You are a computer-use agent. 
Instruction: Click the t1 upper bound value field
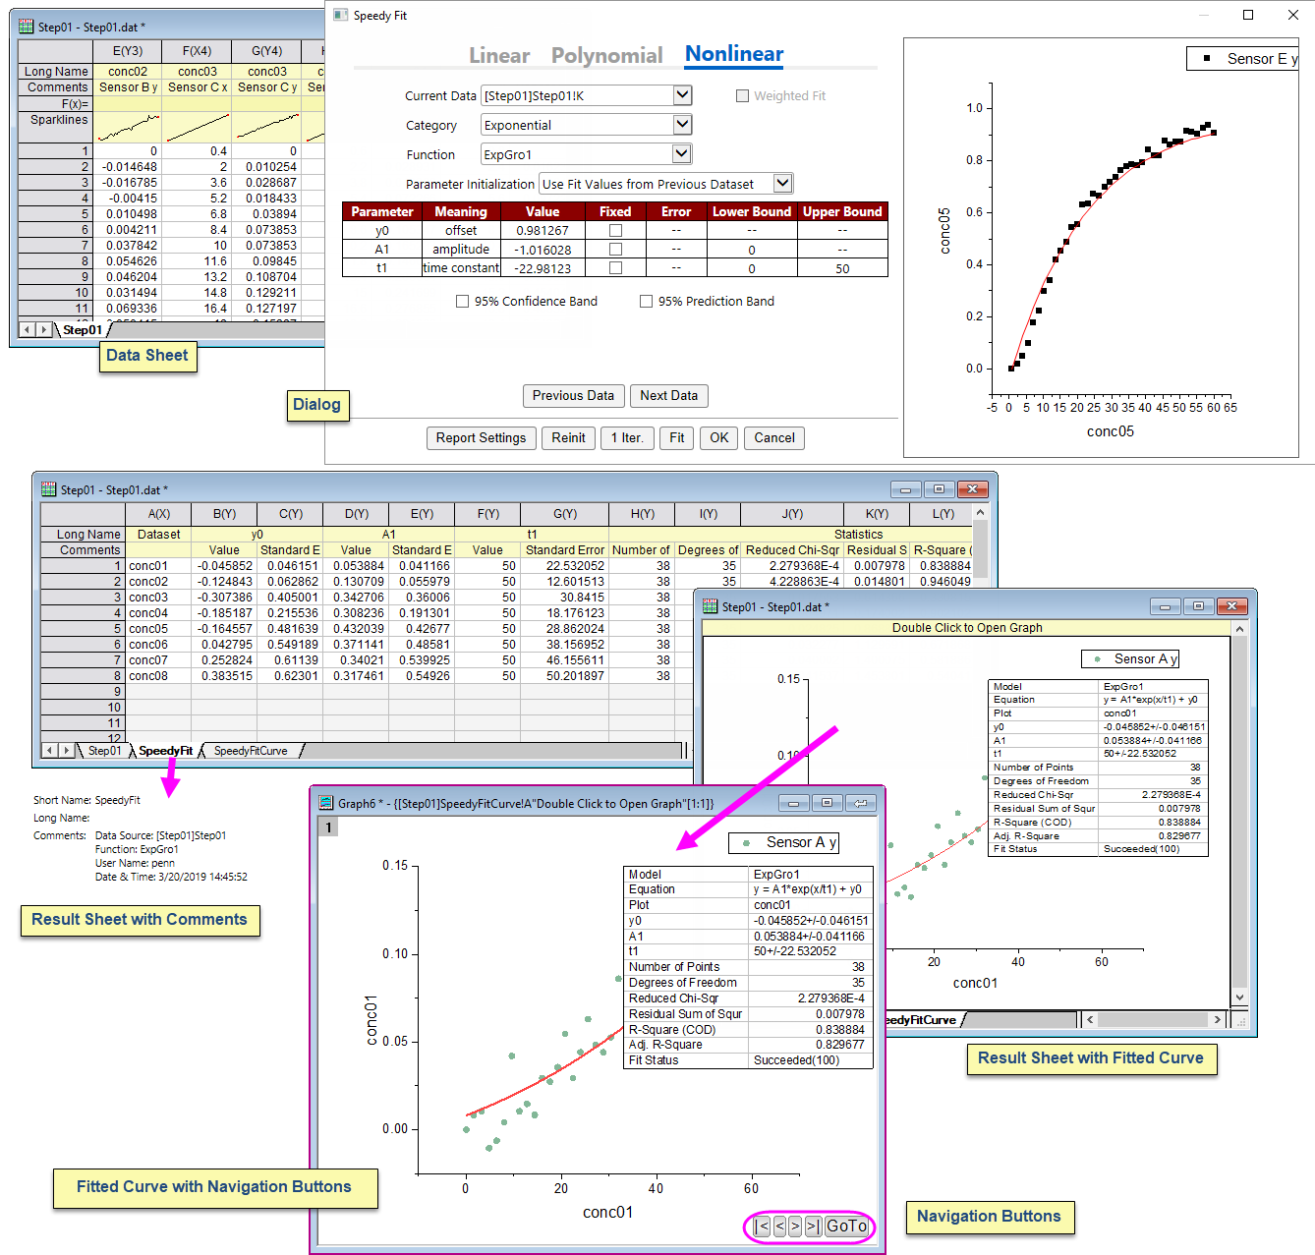coord(842,268)
